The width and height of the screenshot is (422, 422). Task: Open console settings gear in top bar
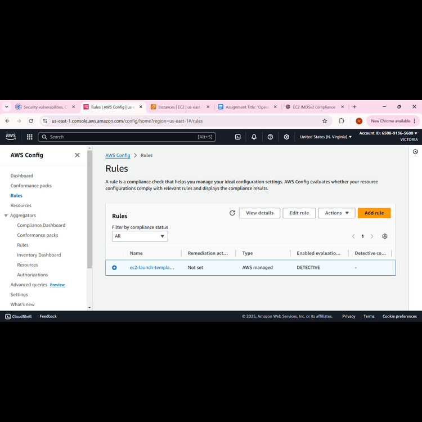pos(286,137)
